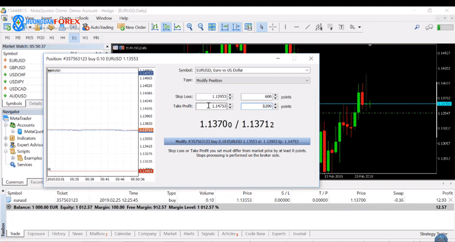Select the text label tool
This screenshot has width=455, height=242.
point(342,27)
